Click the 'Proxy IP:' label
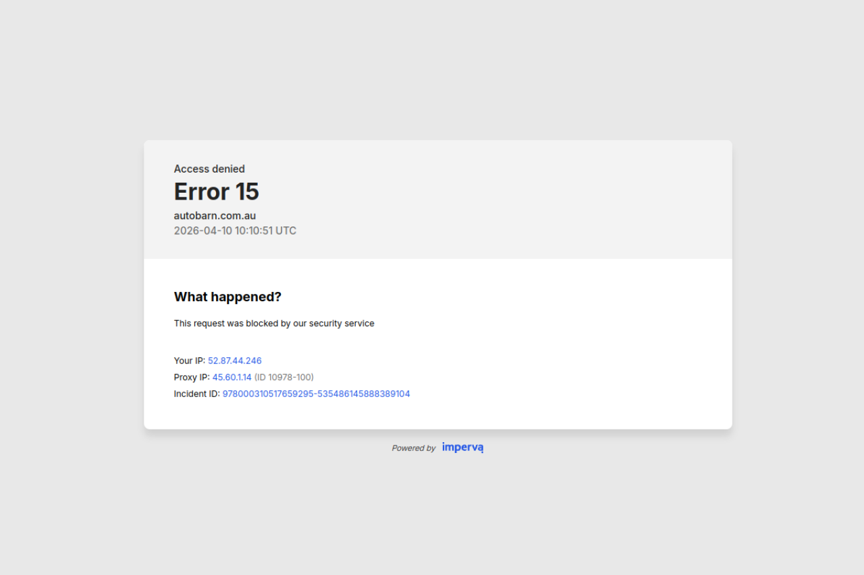 coord(192,377)
